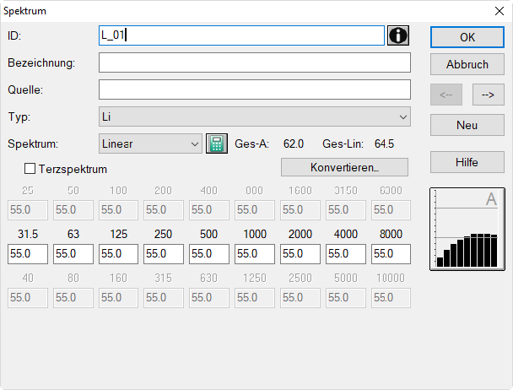
Task: Click the Konvertieren... button
Action: click(344, 167)
